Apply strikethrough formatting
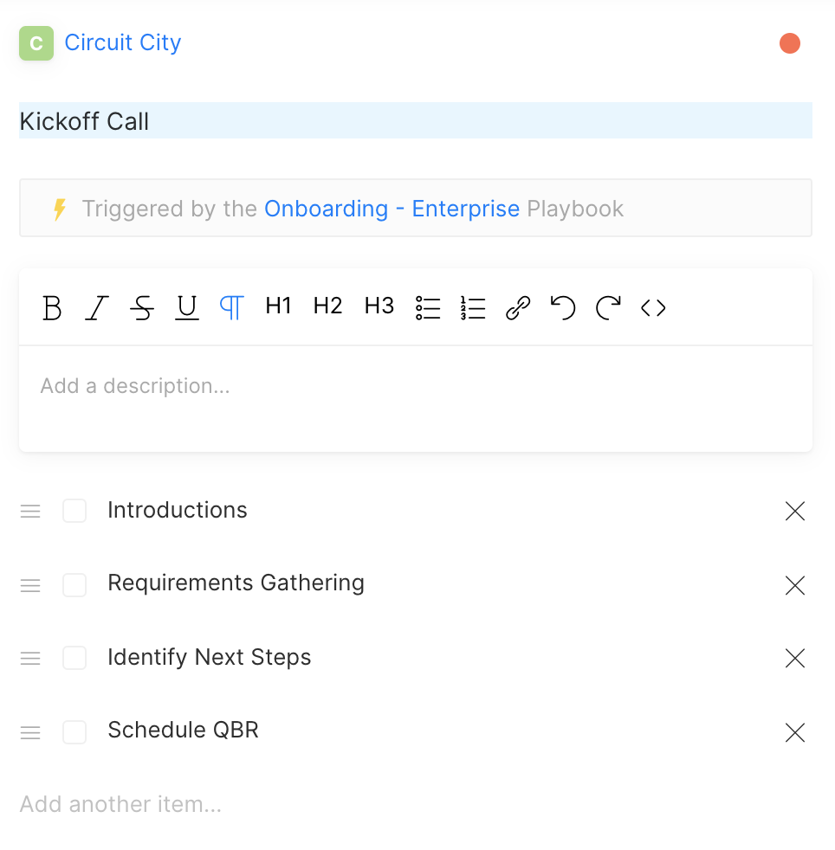 [x=142, y=308]
